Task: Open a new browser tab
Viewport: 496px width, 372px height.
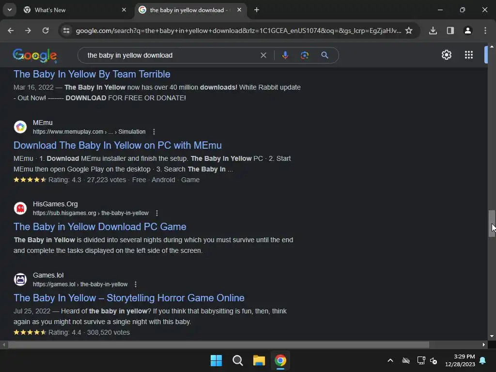Action: [x=257, y=10]
